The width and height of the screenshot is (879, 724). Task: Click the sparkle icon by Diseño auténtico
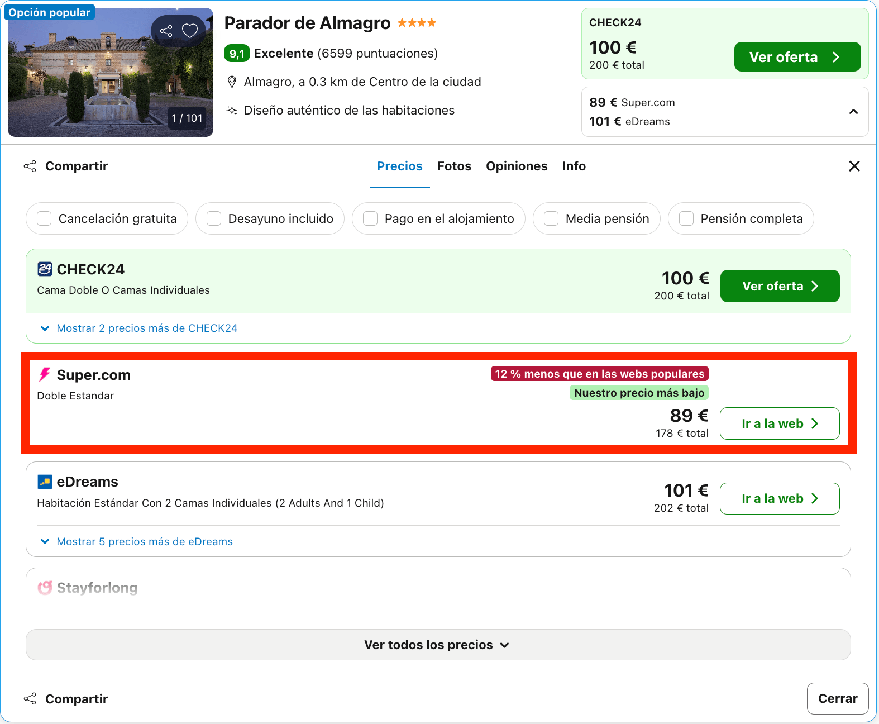pyautogui.click(x=232, y=110)
